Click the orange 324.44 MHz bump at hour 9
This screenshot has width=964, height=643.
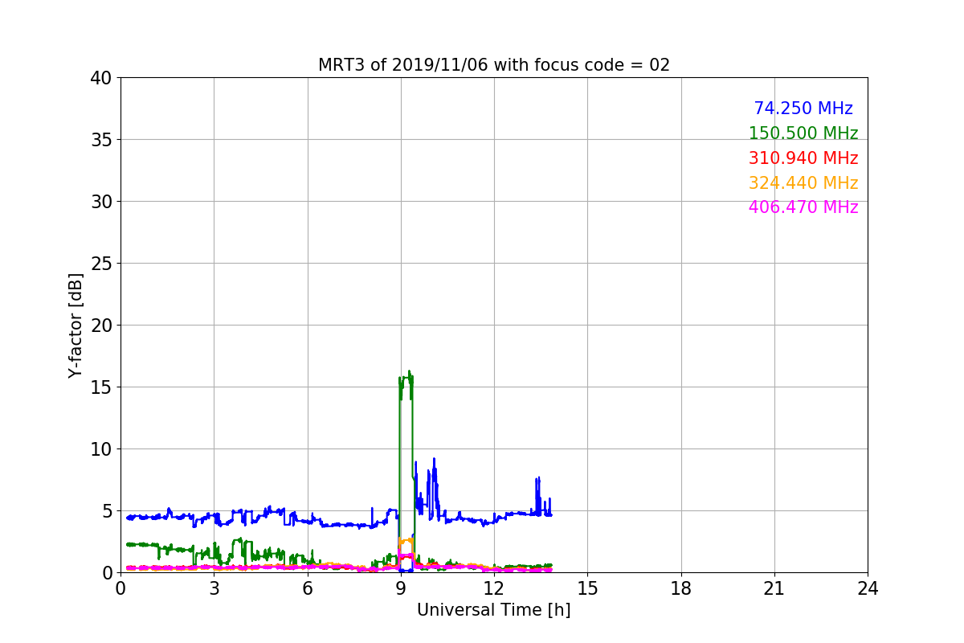pyautogui.click(x=406, y=542)
